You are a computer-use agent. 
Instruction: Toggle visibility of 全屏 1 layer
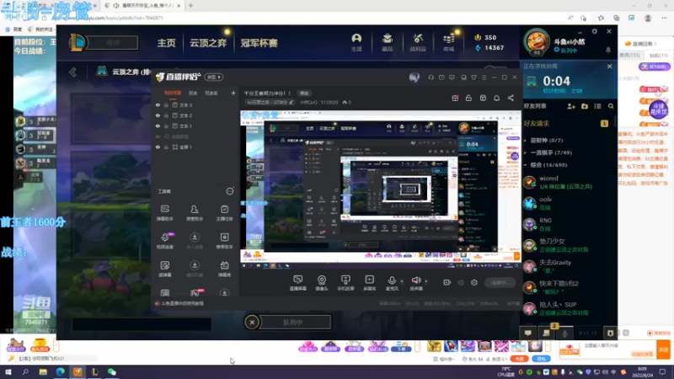tap(158, 147)
